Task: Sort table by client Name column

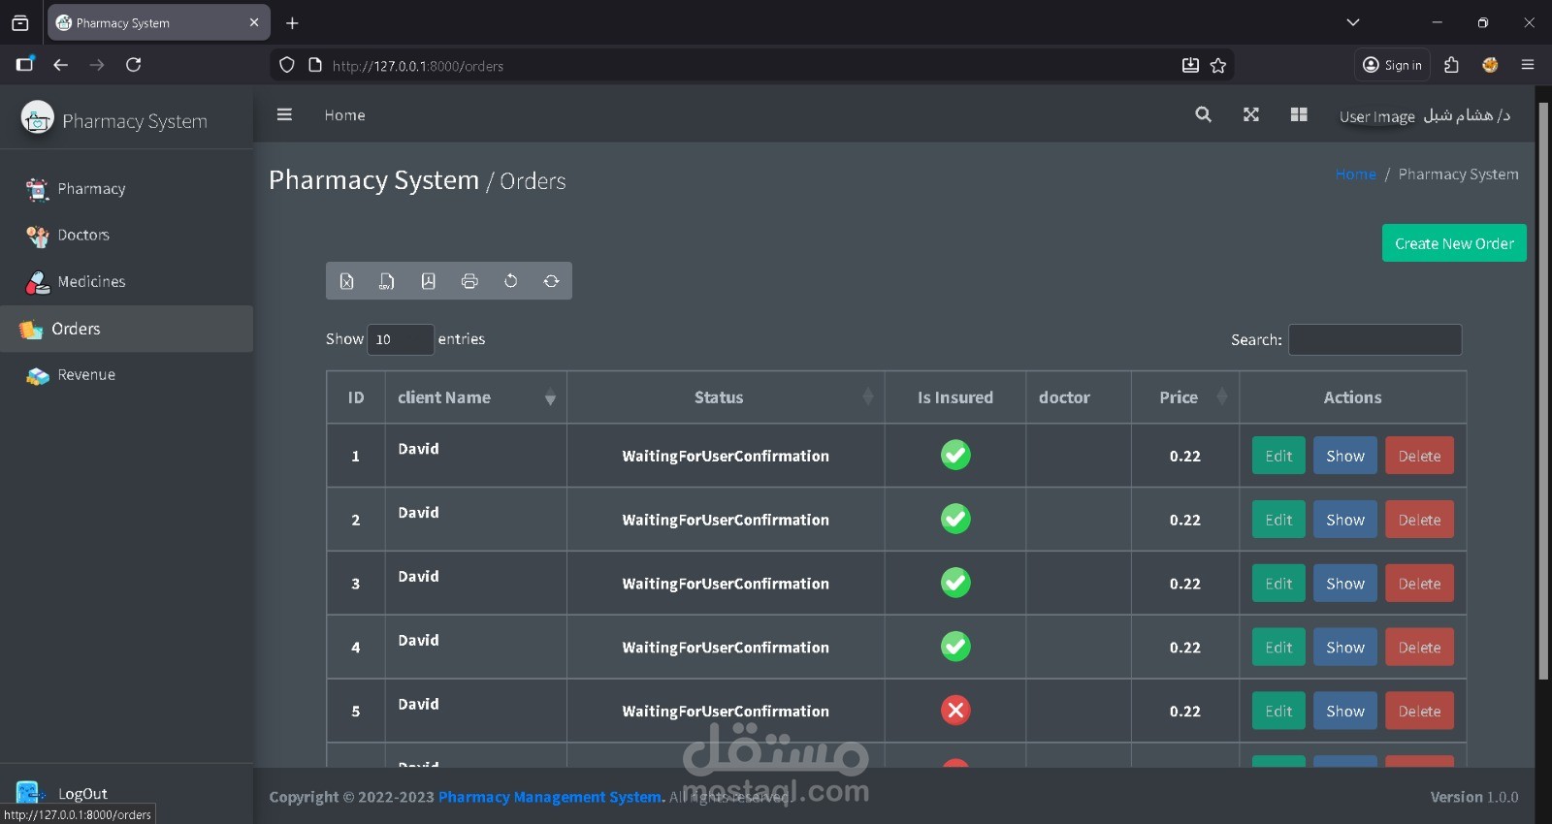Action: tap(475, 397)
